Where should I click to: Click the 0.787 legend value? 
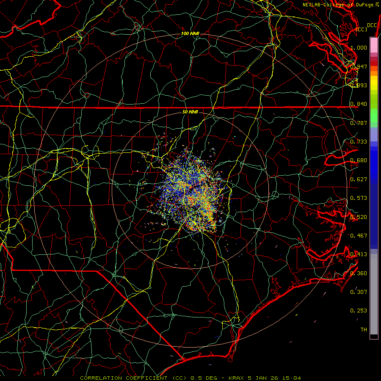click(359, 123)
